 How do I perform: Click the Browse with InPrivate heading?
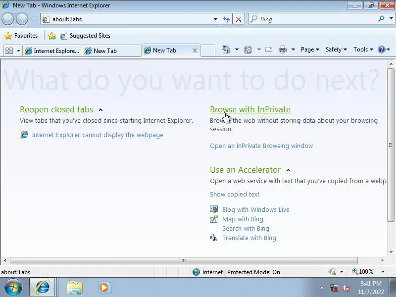[250, 109]
